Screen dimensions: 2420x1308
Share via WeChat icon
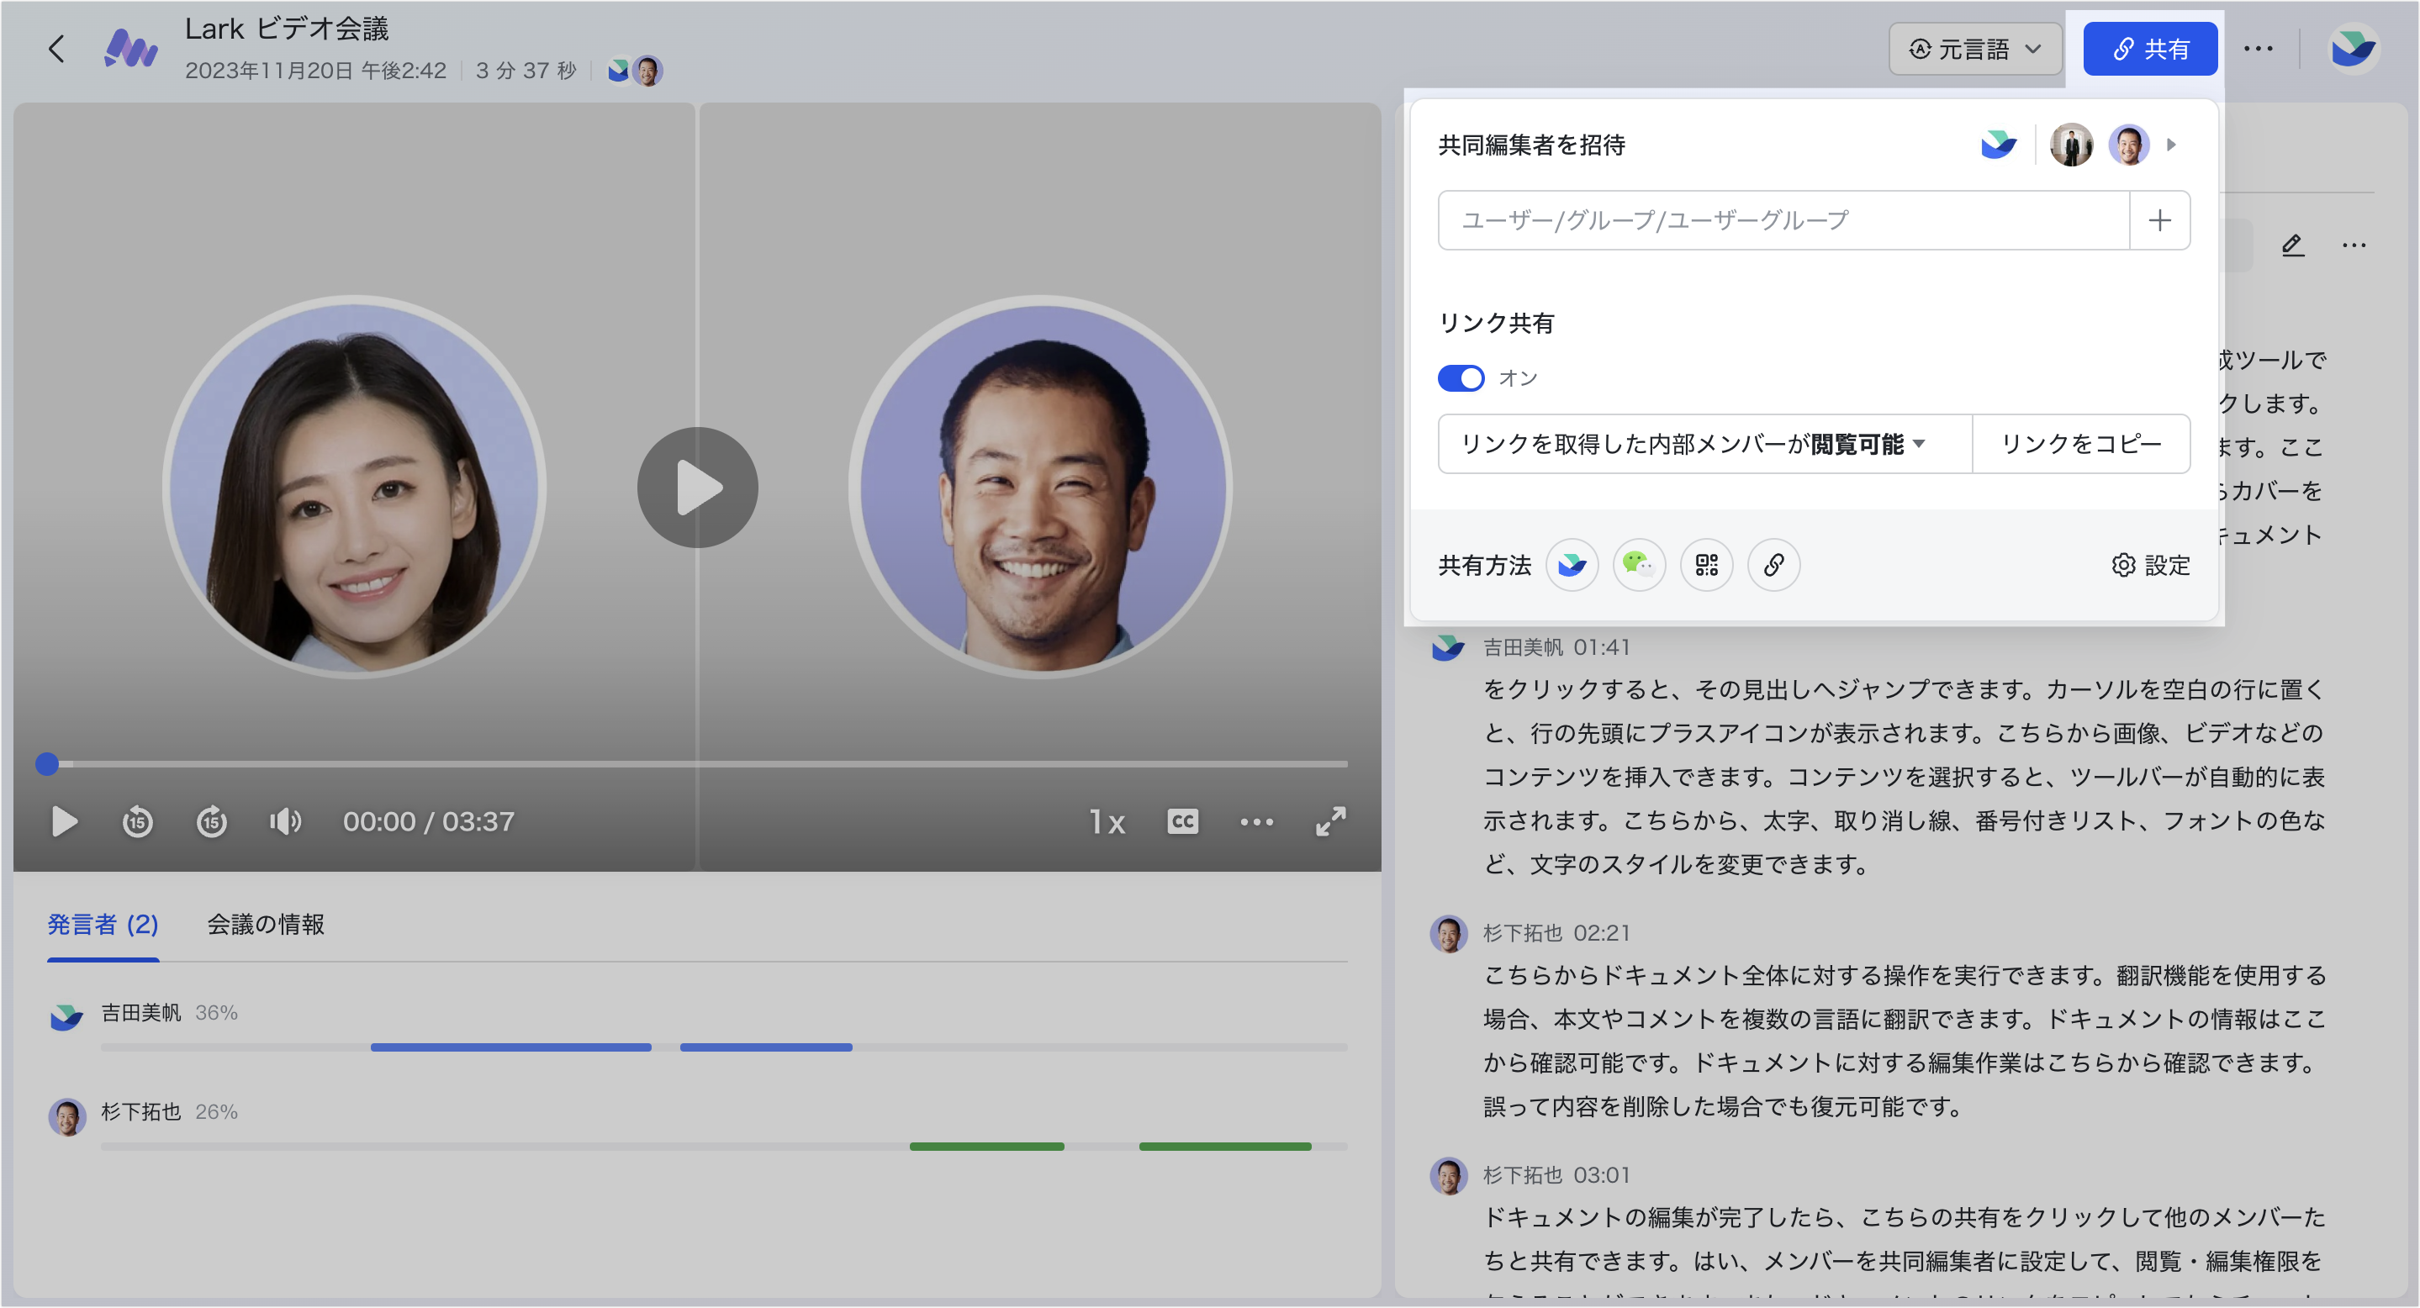click(1638, 564)
